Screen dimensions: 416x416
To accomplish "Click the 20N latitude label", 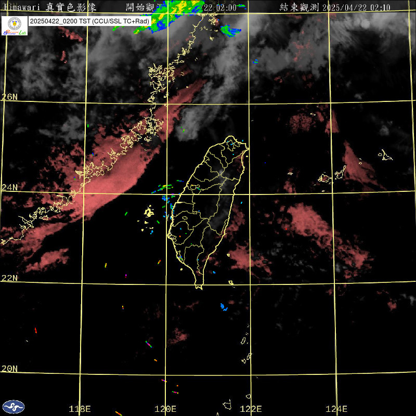I will click(x=9, y=369).
